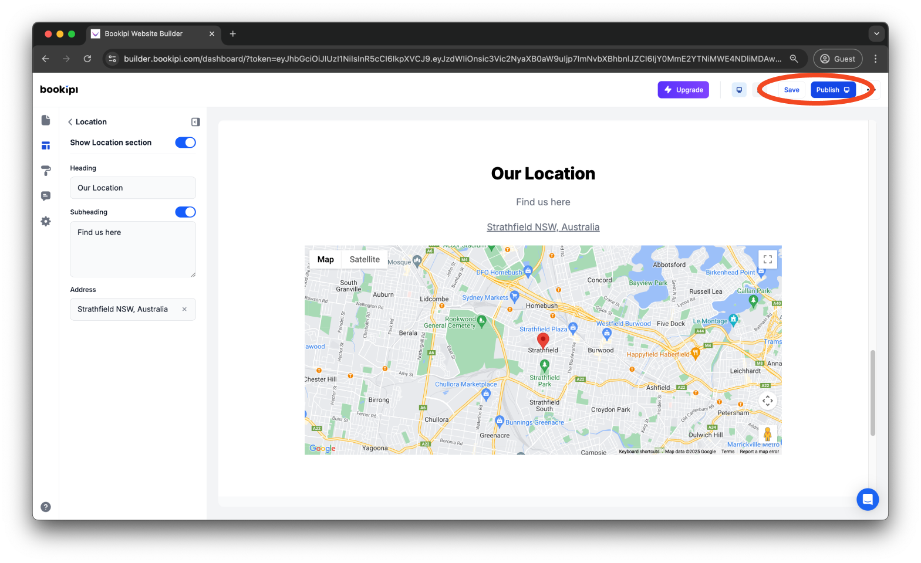Image resolution: width=921 pixels, height=563 pixels.
Task: Collapse the Location panel with panel icon
Action: [x=195, y=122]
